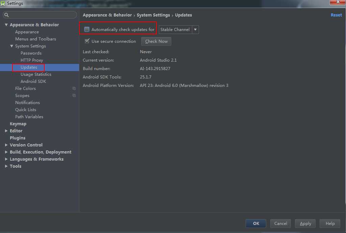
Task: Select Passwords under System Settings
Action: [x=31, y=53]
